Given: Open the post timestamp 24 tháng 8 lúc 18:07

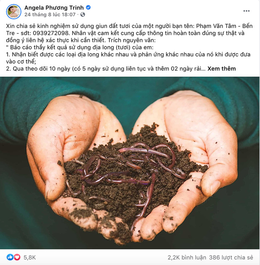Looking at the screenshot, I should (50, 15).
